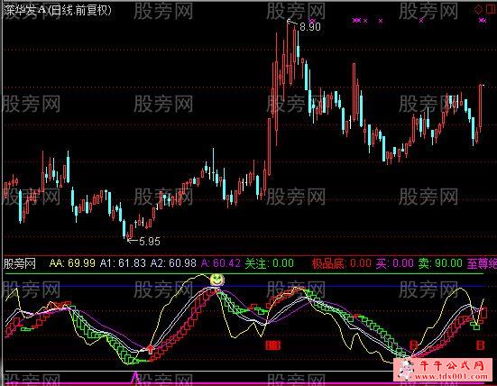Click the AA: 69.99 indicator value
This screenshot has width=497, height=386.
click(x=72, y=263)
